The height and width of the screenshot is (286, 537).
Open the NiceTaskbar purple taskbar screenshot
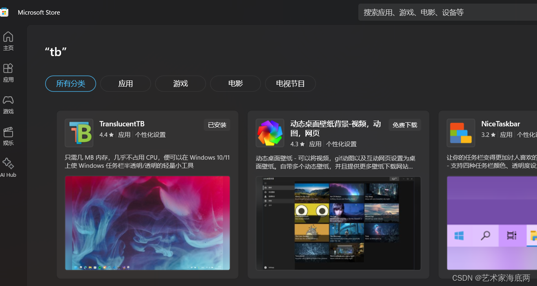coord(492,223)
